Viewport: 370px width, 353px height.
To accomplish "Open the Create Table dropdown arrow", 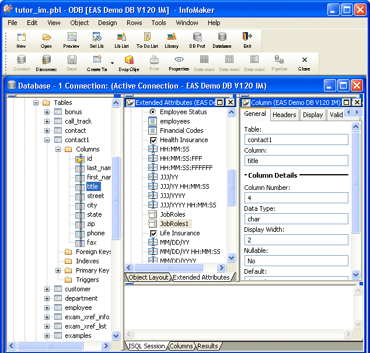I will pyautogui.click(x=112, y=63).
